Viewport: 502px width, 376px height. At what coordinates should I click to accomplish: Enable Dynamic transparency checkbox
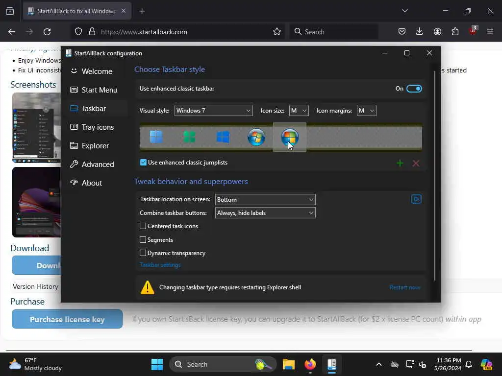[x=143, y=253]
